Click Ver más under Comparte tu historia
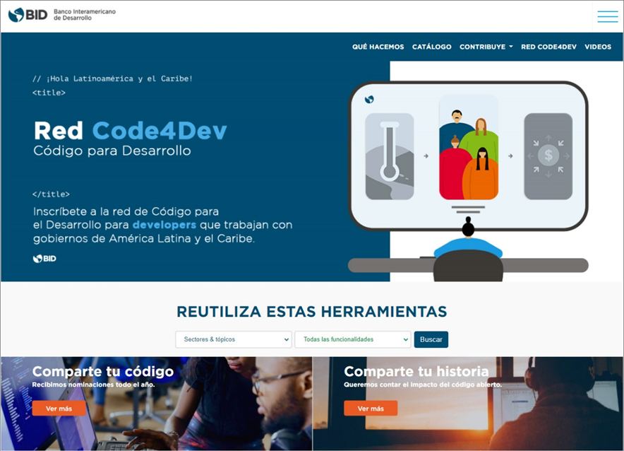The width and height of the screenshot is (624, 451). click(x=371, y=409)
